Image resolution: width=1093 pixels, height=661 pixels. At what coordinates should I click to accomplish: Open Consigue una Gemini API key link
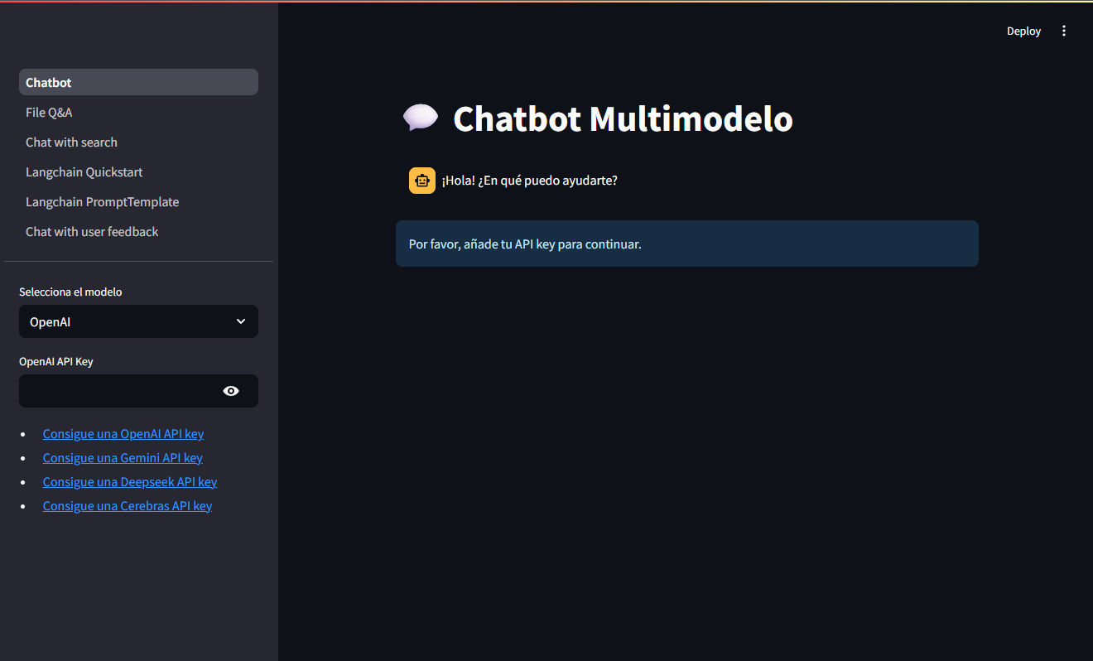pos(123,458)
